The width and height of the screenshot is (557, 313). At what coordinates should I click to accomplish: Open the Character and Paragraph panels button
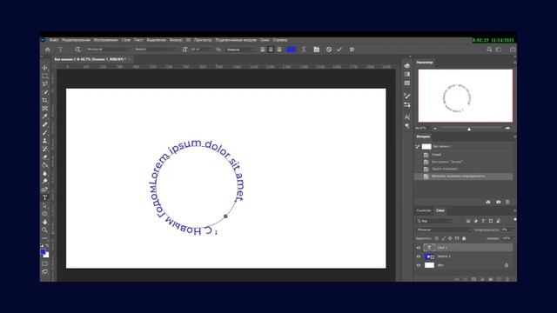coord(316,50)
